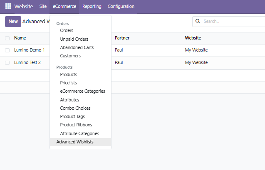Click the search magnifier icon
The height and width of the screenshot is (170, 265).
(x=198, y=21)
